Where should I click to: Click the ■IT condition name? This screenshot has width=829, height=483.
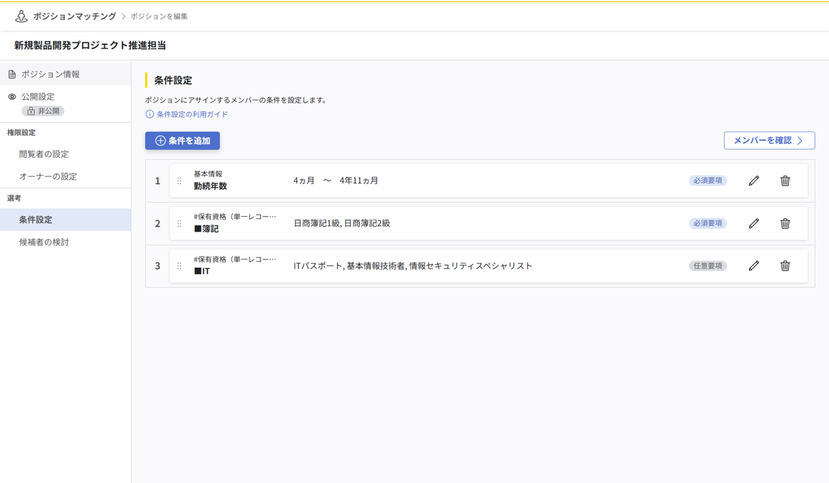(x=202, y=271)
